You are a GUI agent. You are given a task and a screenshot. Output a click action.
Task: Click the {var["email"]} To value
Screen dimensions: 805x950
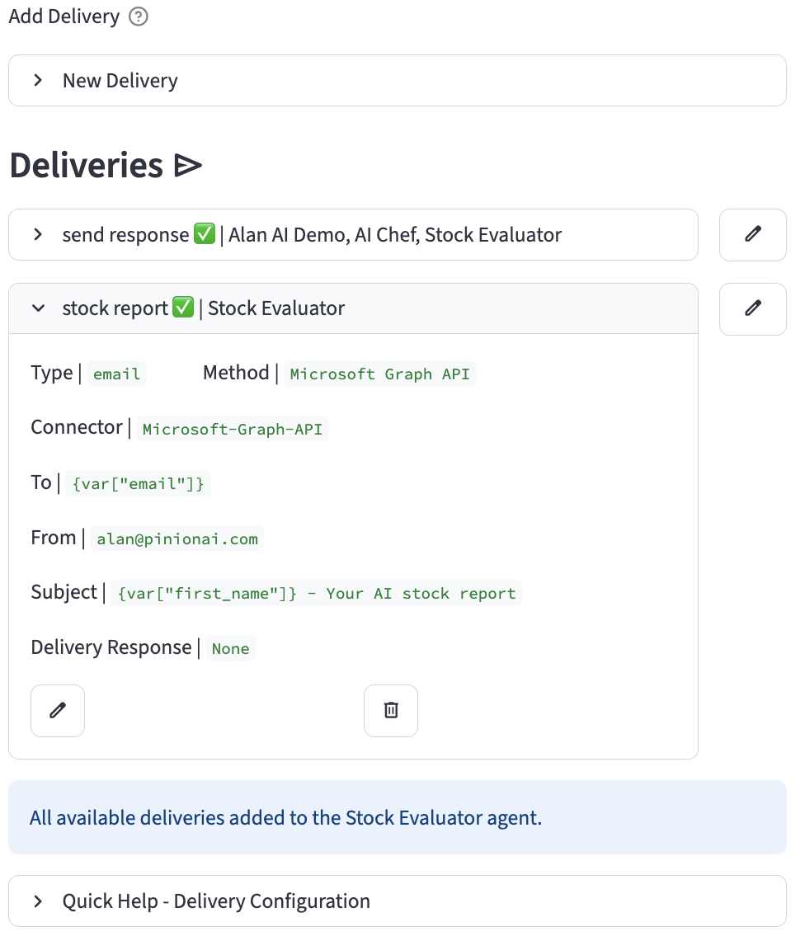(138, 484)
